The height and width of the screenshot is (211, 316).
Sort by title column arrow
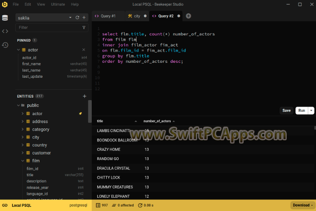[136, 121]
